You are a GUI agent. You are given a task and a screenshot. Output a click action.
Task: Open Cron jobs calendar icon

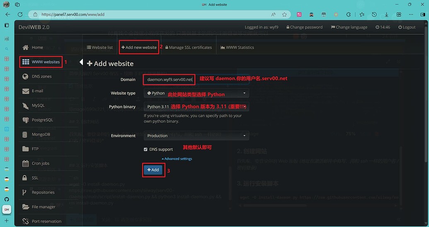pos(25,163)
